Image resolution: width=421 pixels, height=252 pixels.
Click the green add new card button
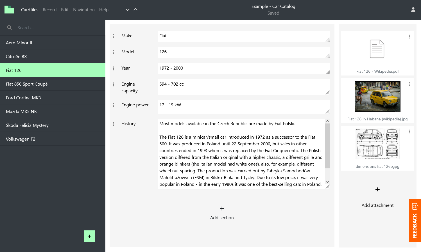pos(89,236)
